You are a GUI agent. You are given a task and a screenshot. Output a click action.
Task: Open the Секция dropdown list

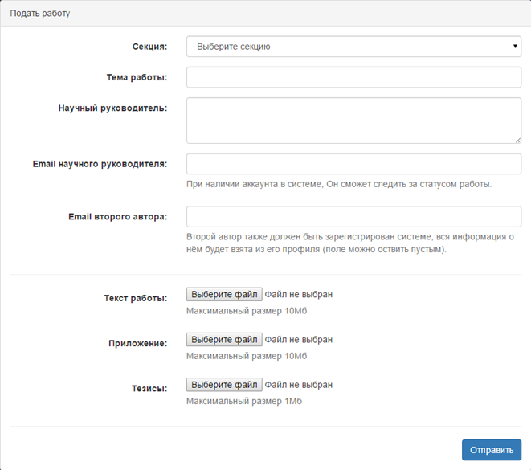[x=353, y=47]
